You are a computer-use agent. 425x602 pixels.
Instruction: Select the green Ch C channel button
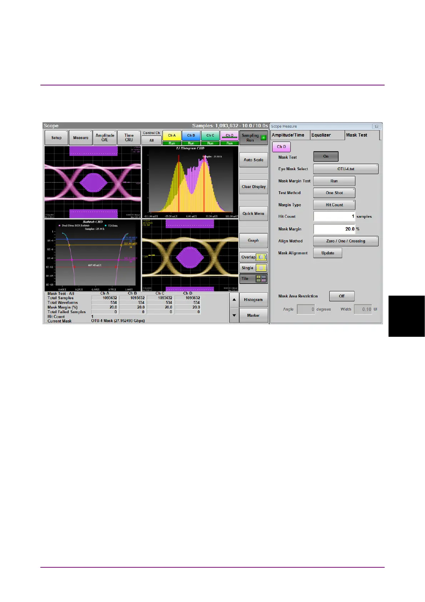pos(210,135)
